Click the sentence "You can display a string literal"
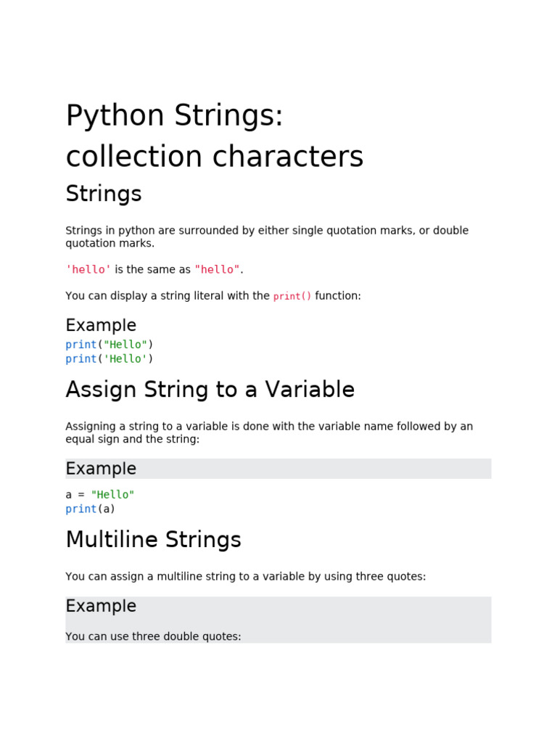557x743 pixels. pyautogui.click(x=167, y=296)
